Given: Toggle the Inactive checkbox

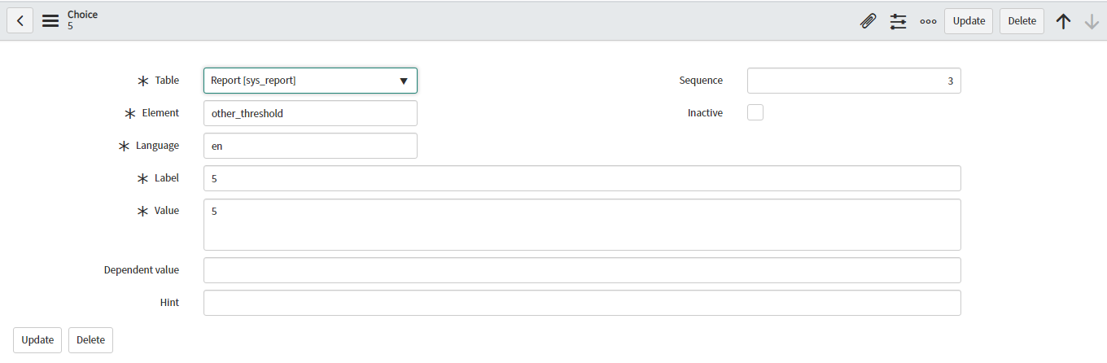Looking at the screenshot, I should [755, 113].
